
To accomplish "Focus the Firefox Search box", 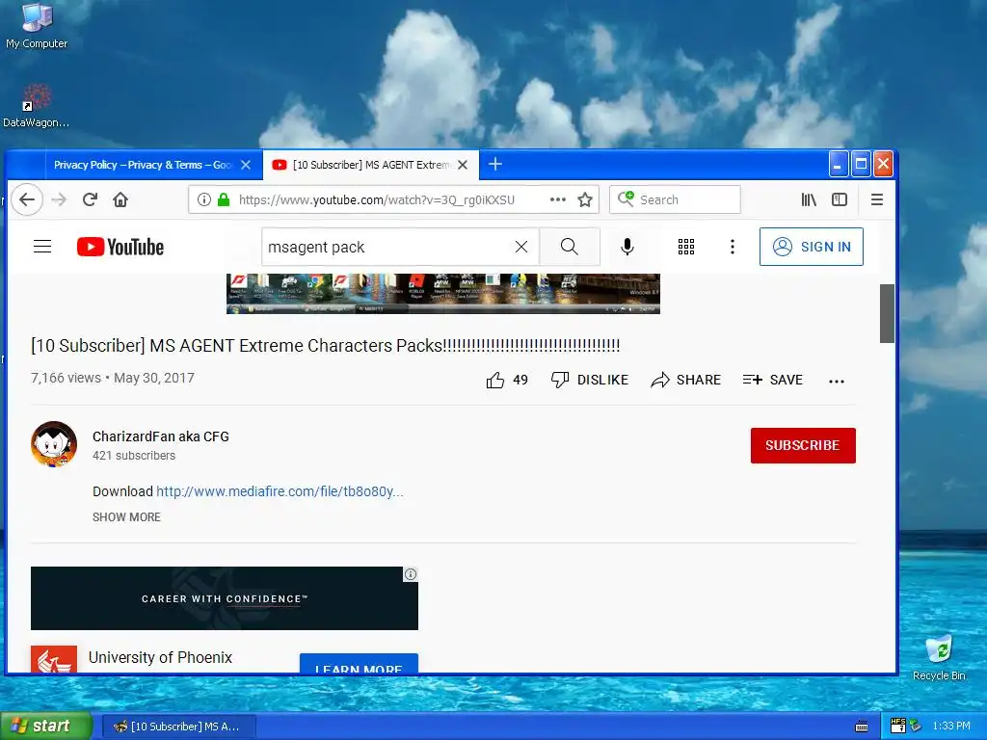I will (675, 200).
